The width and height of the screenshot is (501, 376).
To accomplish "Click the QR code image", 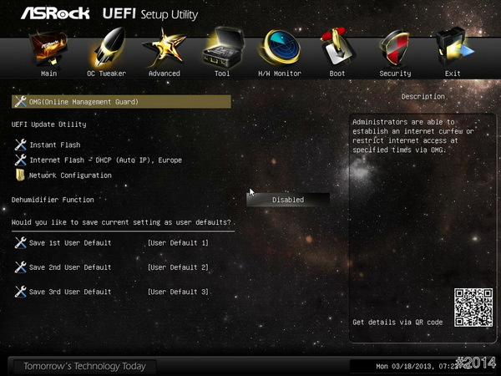I will pyautogui.click(x=473, y=307).
